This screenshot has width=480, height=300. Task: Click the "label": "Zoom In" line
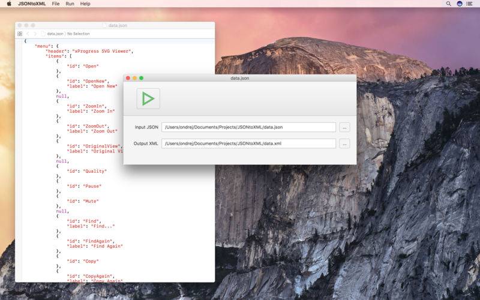[91, 111]
